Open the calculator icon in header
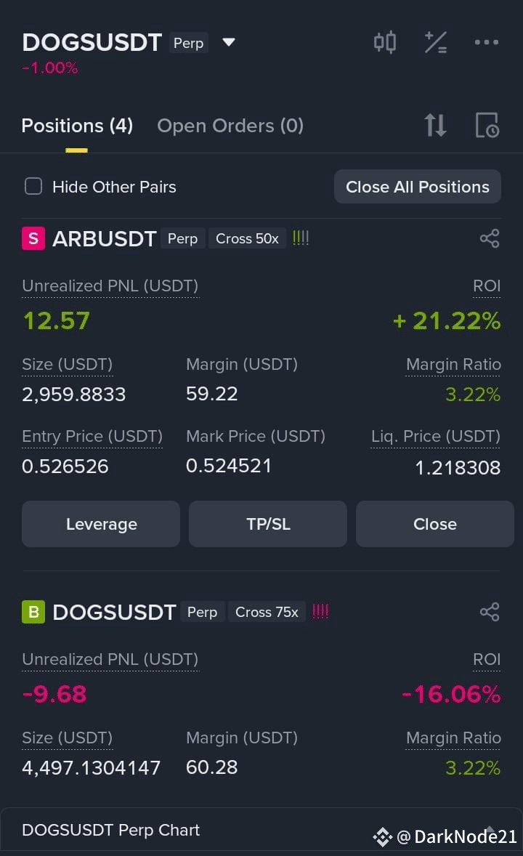This screenshot has width=523, height=856. point(436,42)
